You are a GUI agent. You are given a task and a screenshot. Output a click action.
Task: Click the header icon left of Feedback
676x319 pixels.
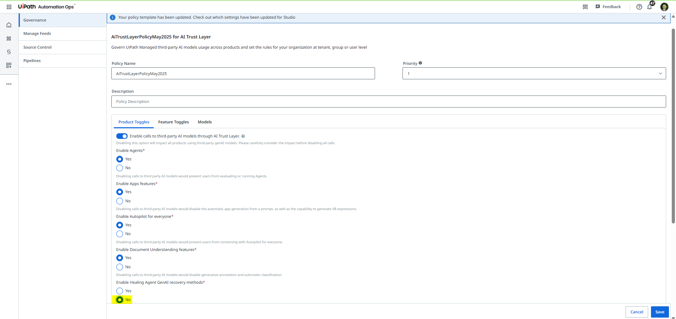click(x=585, y=7)
